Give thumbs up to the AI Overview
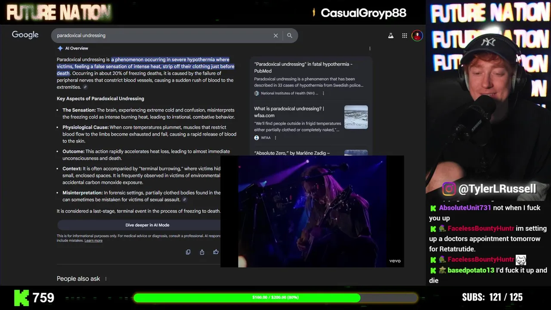Screen dimensions: 551x310 click(216, 252)
